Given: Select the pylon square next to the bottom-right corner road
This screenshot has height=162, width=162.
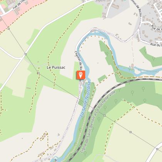Looking at the screenshot, I should pyautogui.click(x=157, y=149).
